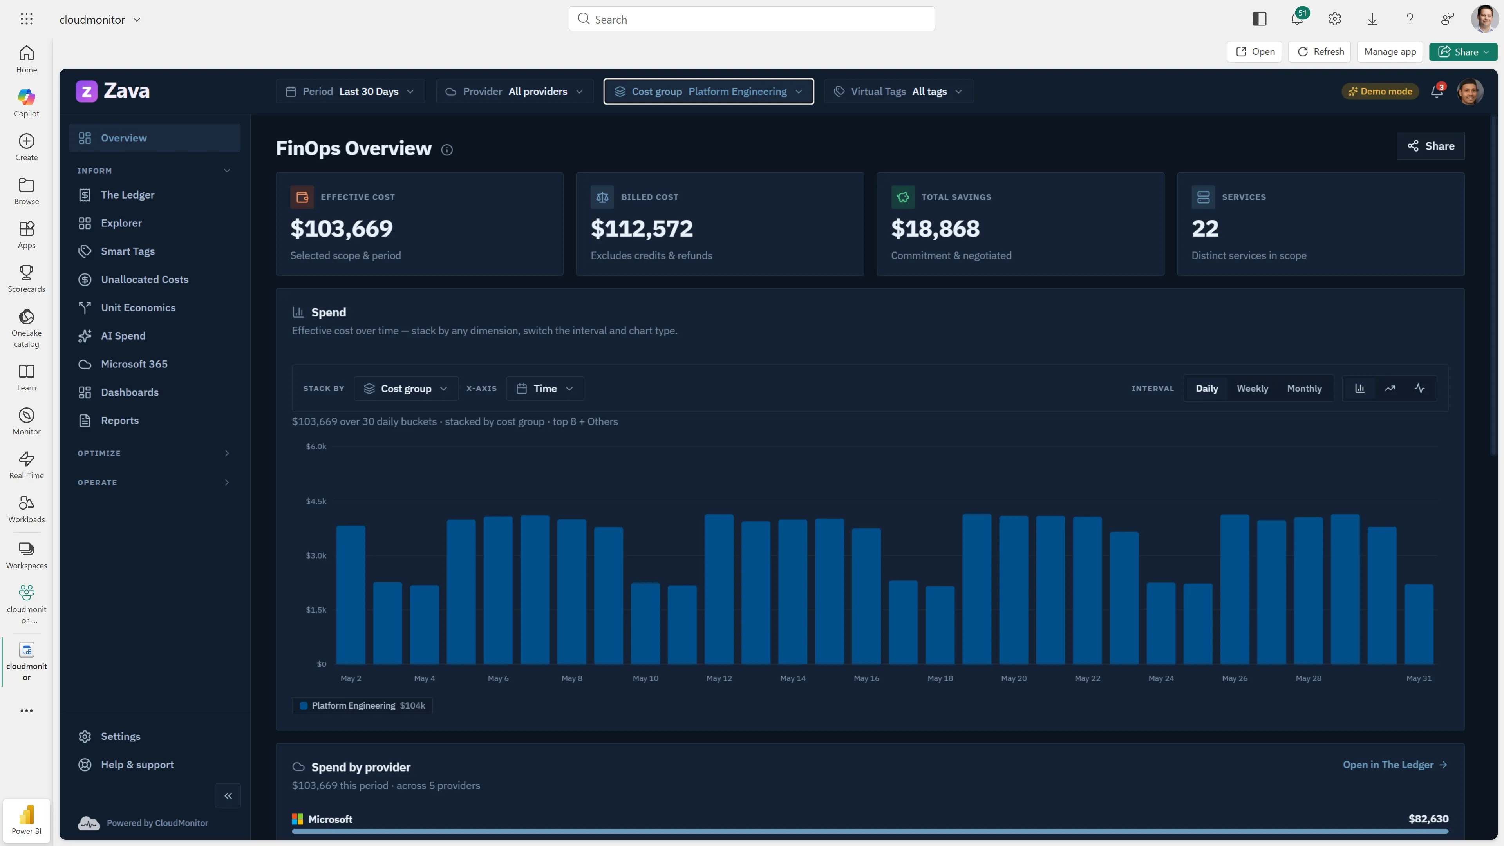Open the Stack by Cost group dropdown
The image size is (1504, 846).
click(407, 388)
